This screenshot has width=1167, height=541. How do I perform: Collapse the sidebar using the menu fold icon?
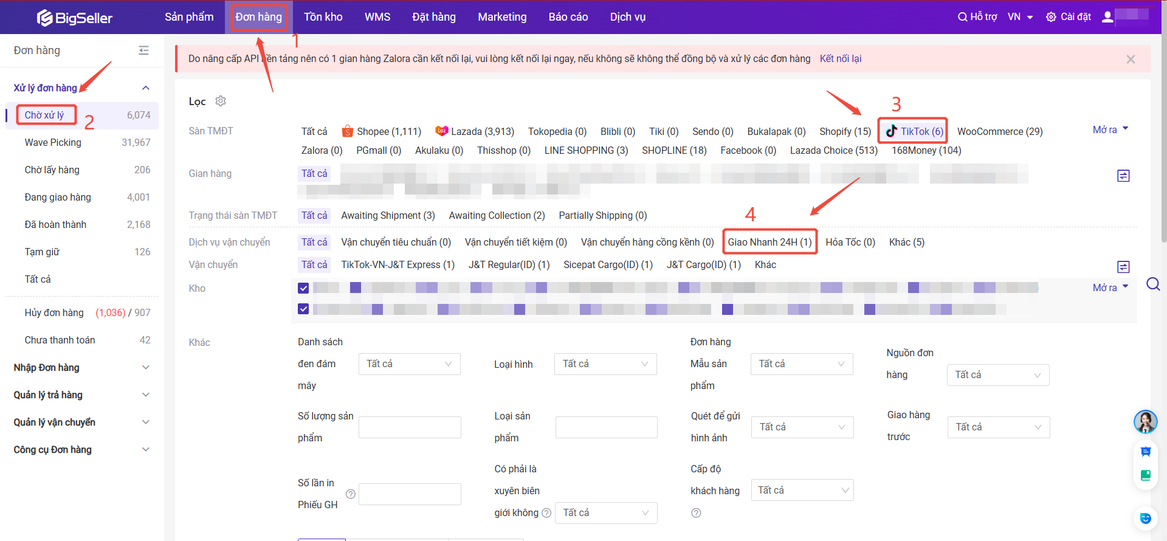pos(143,50)
